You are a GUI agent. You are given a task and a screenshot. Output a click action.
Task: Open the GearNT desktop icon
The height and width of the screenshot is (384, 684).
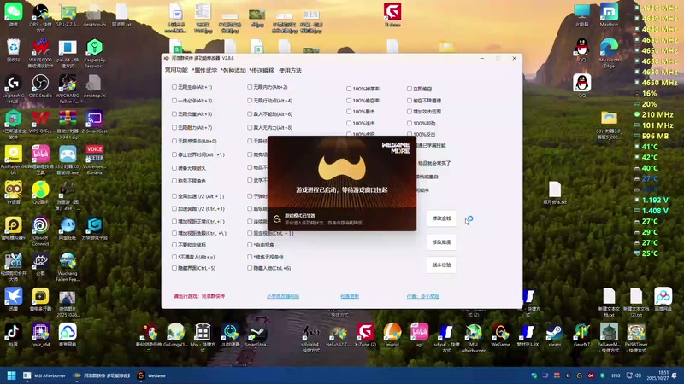pos(581,335)
